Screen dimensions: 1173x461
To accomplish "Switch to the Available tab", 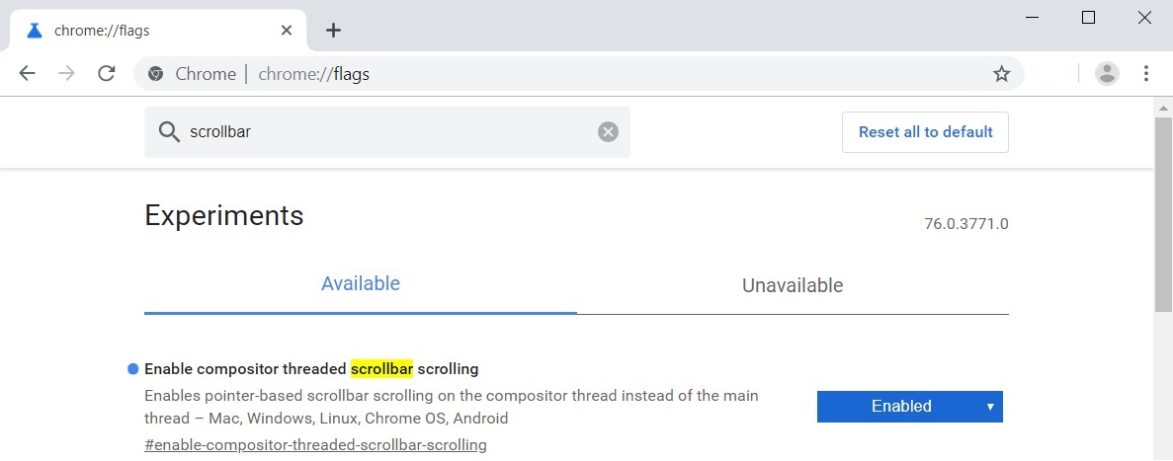I will (361, 284).
